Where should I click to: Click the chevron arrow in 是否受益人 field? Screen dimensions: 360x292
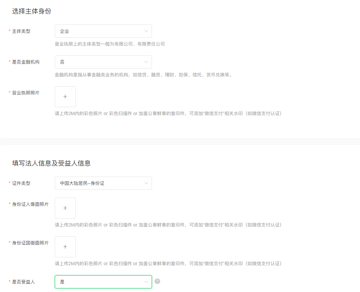[146, 282]
